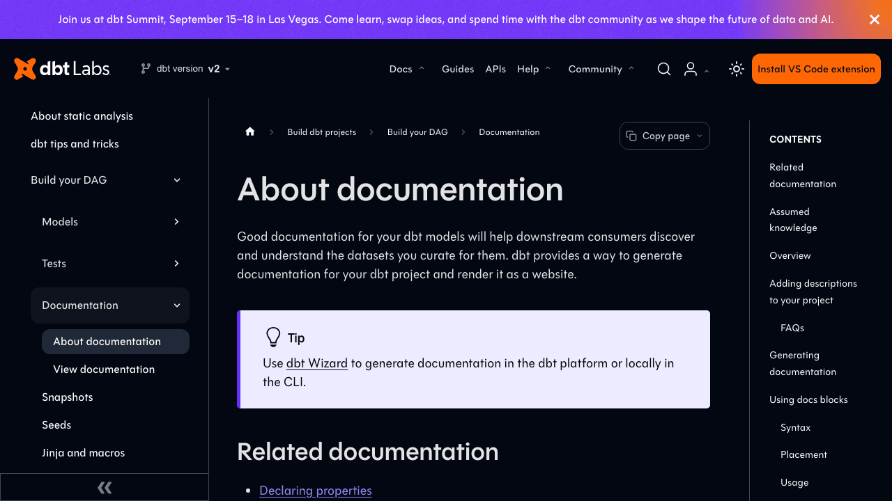Click Documentation breadcrumb
This screenshot has height=501, width=892.
coord(509,132)
